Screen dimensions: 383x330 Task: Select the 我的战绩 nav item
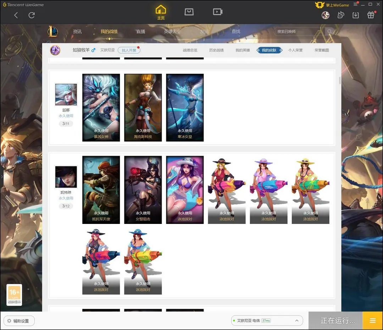pyautogui.click(x=109, y=32)
